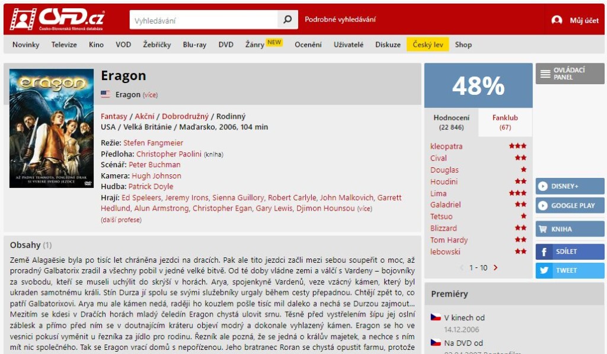Open the VOD menu item

click(x=123, y=44)
